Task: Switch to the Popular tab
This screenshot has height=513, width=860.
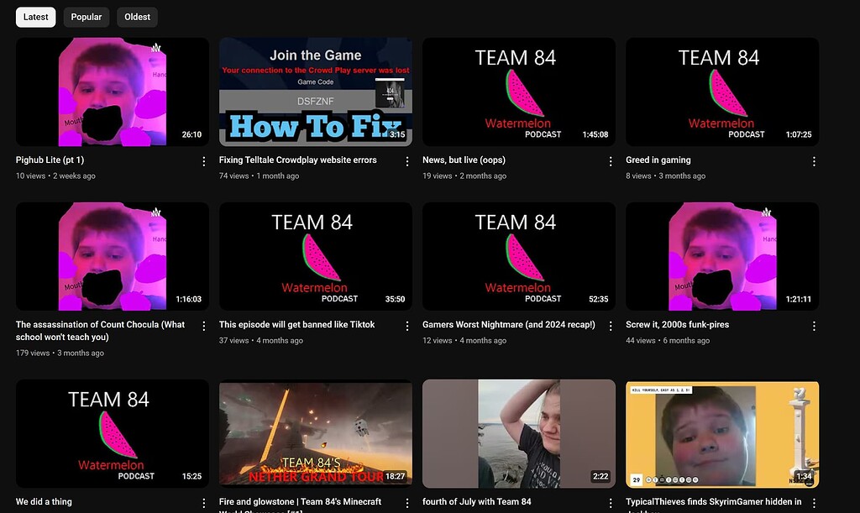Action: 86,17
